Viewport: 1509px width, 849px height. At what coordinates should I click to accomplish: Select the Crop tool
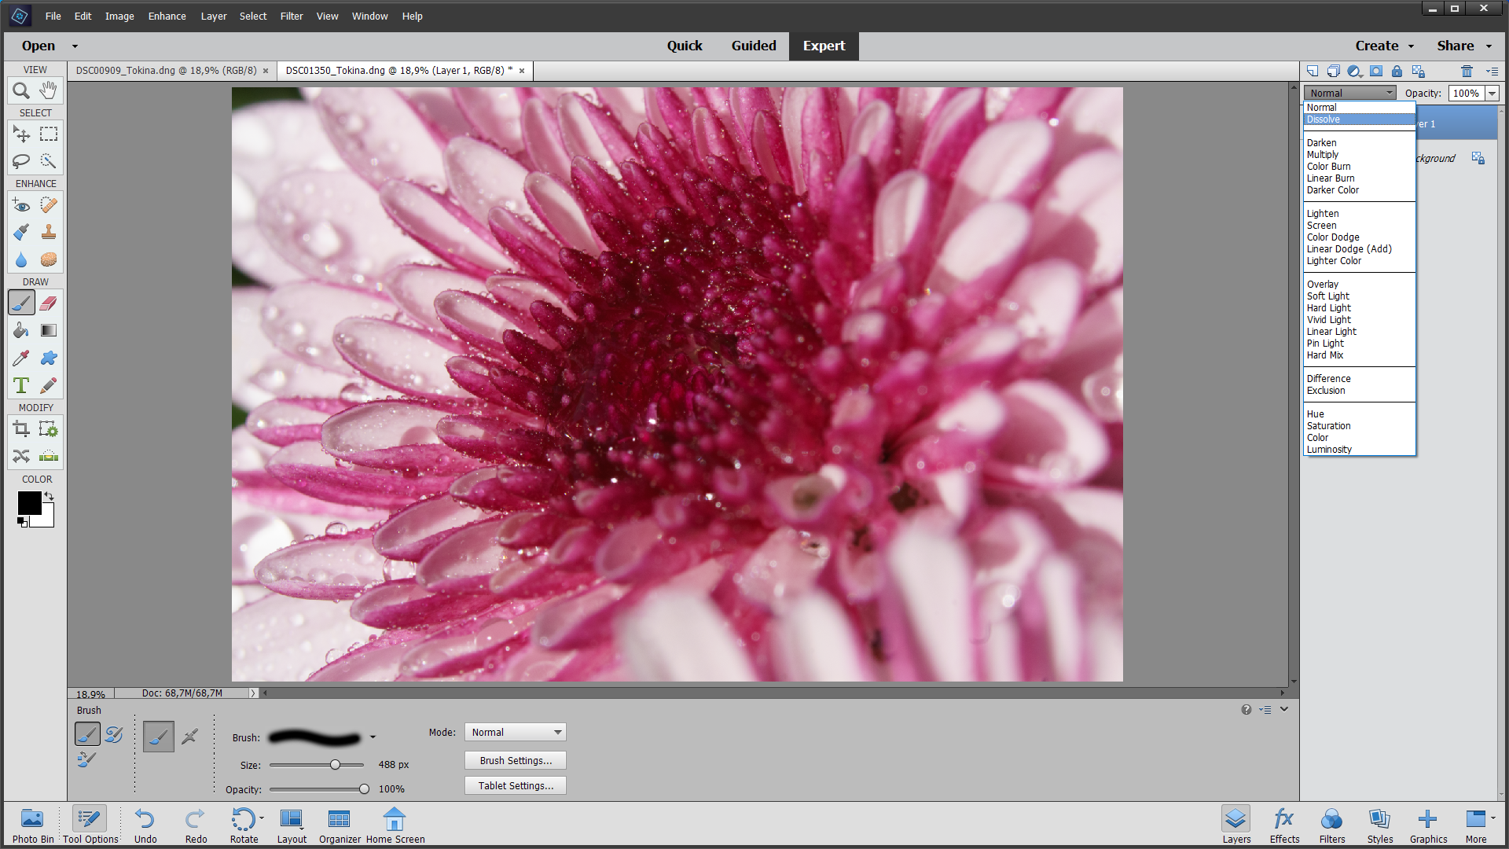click(x=20, y=428)
